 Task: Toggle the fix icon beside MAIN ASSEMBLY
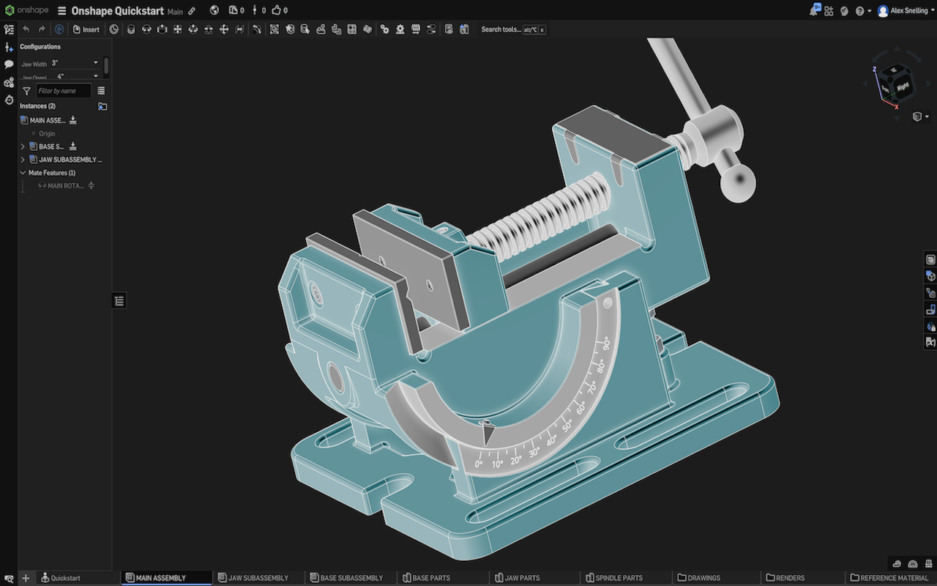73,120
